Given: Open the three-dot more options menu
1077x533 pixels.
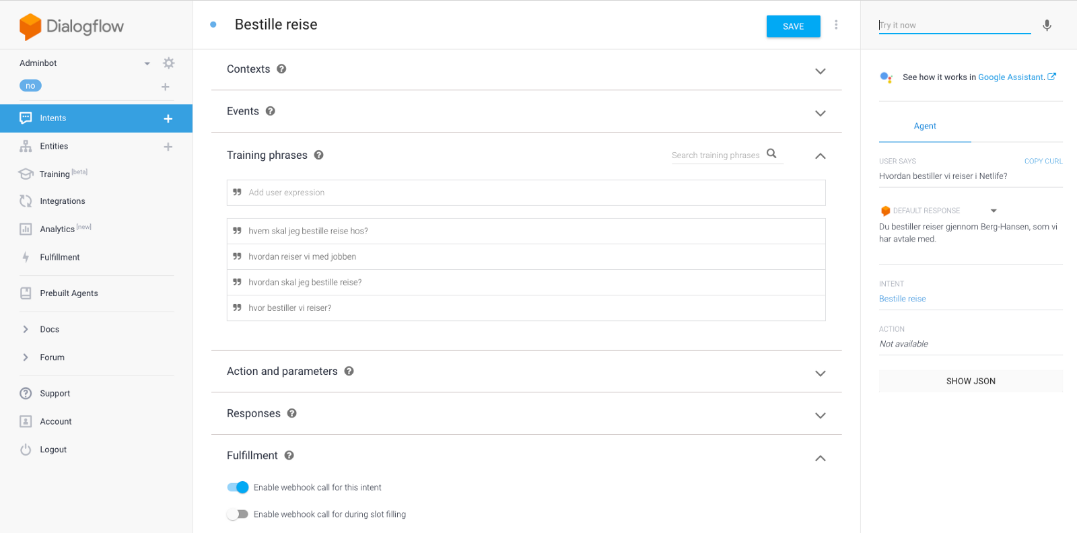Looking at the screenshot, I should (x=836, y=25).
